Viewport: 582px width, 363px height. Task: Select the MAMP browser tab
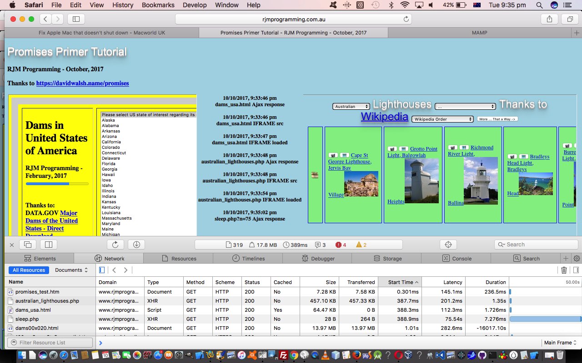[479, 33]
